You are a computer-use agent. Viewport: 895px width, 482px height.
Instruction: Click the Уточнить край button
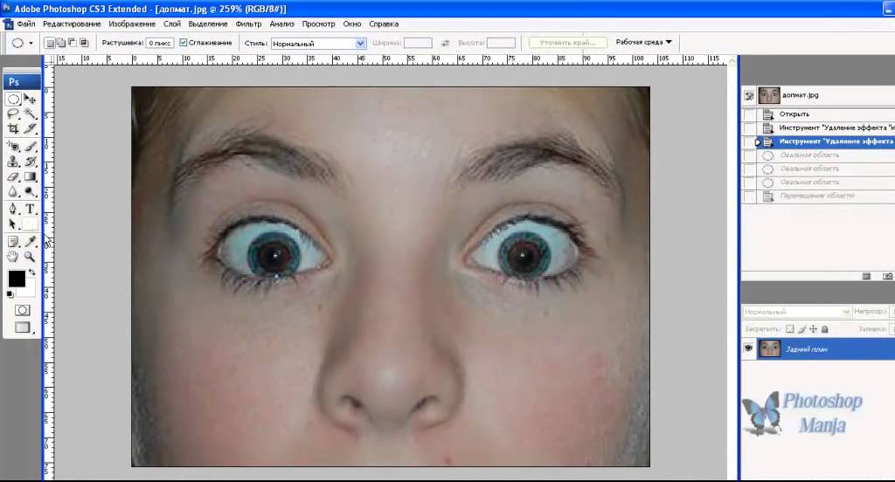tap(567, 43)
